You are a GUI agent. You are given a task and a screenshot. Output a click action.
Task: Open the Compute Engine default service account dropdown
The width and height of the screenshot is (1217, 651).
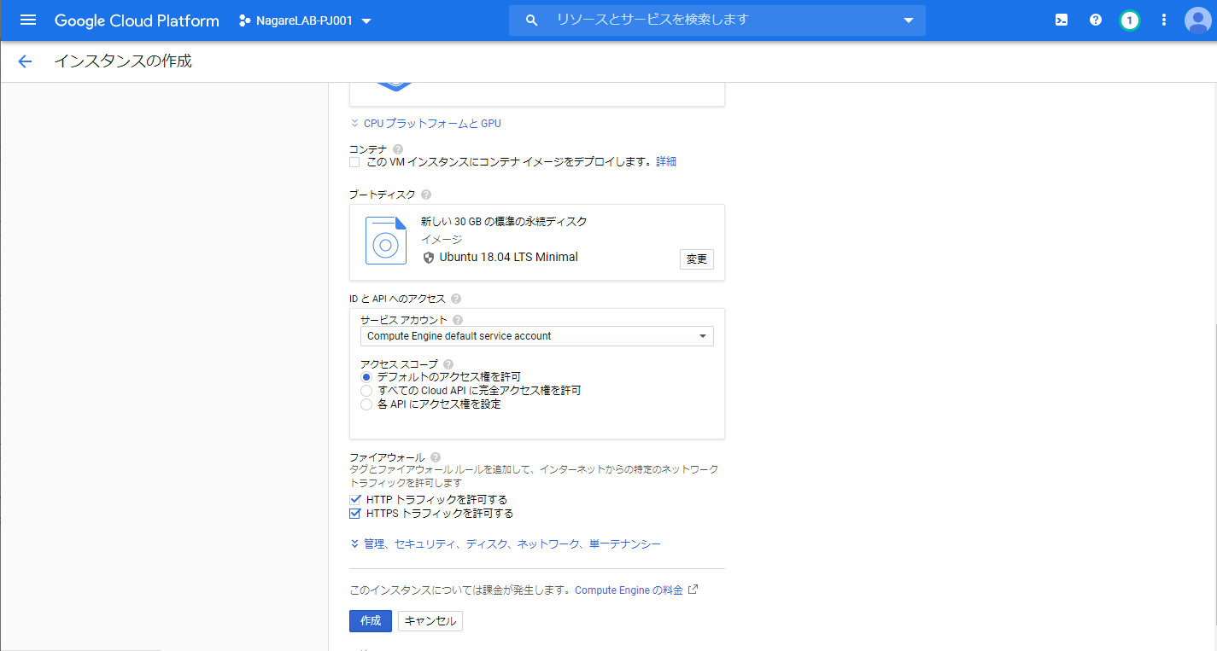coord(536,336)
